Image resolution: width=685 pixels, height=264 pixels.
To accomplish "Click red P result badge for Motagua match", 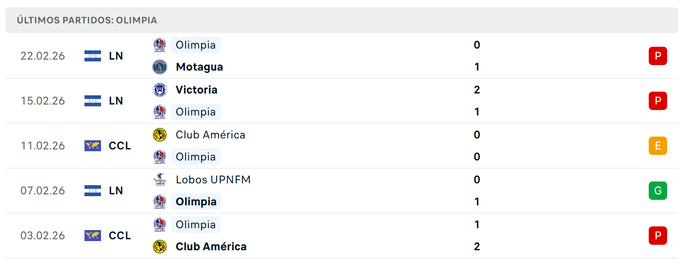I will pos(657,56).
